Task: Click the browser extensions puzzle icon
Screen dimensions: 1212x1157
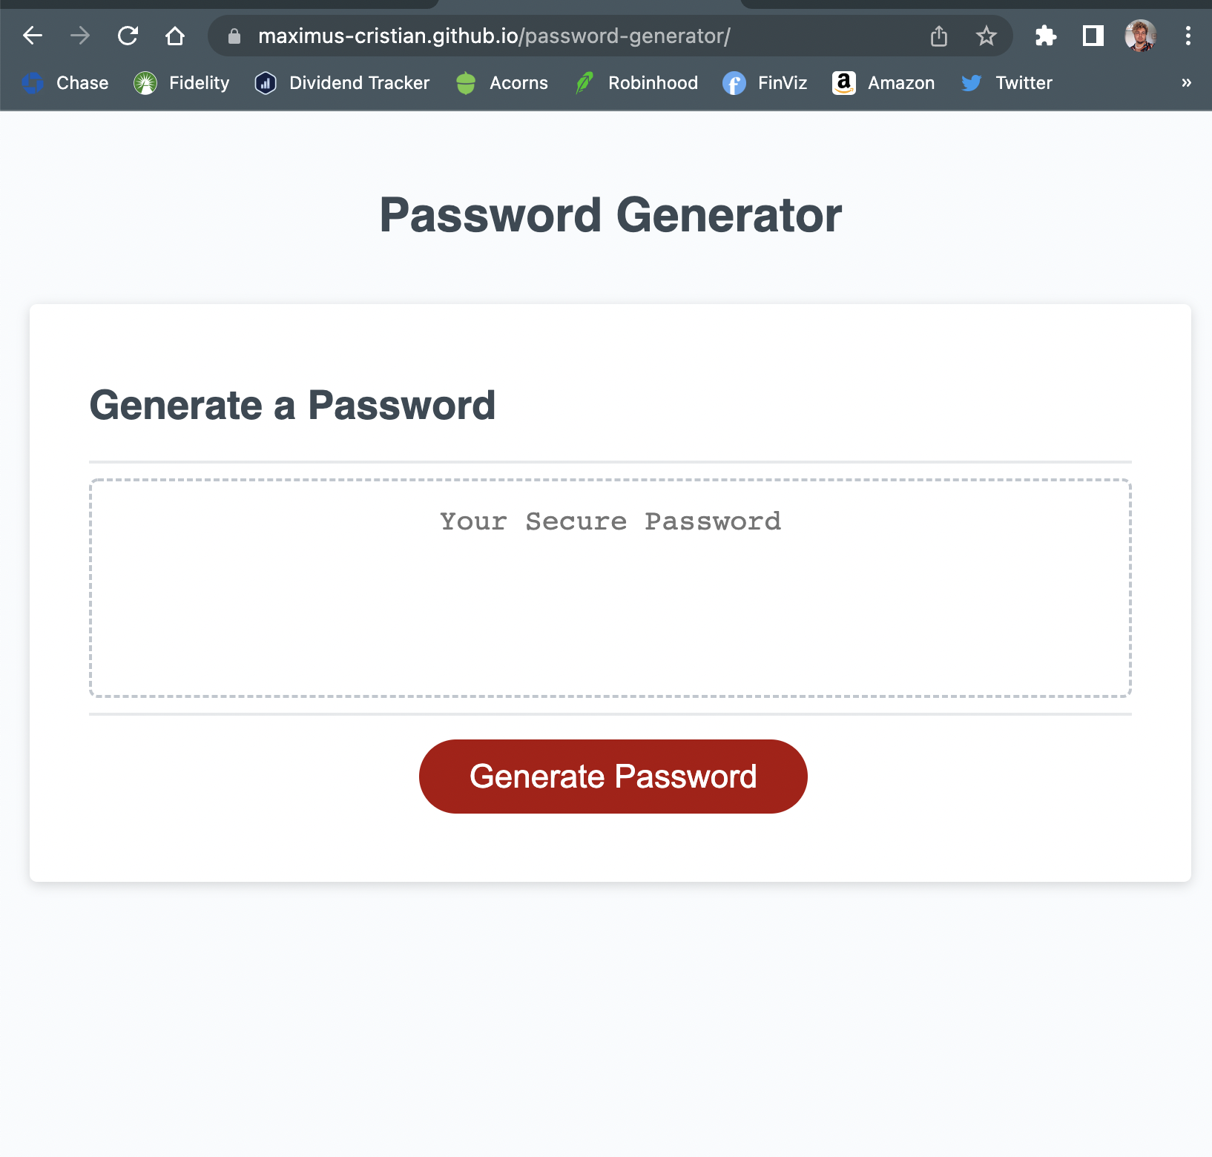Action: pyautogui.click(x=1046, y=35)
